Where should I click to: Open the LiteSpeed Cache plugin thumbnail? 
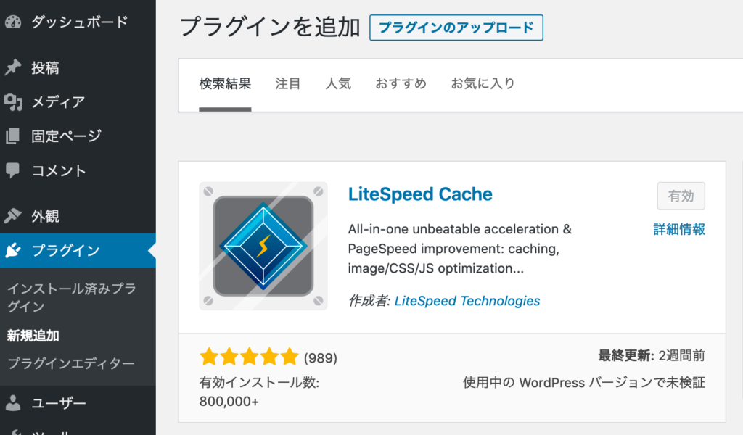point(263,246)
